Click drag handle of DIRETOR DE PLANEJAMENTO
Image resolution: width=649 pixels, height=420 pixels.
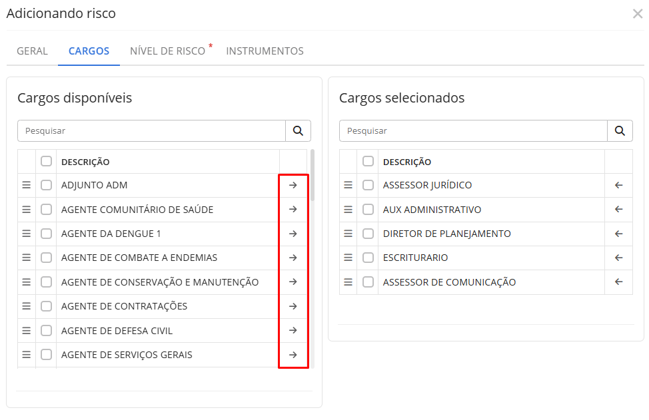(x=348, y=234)
